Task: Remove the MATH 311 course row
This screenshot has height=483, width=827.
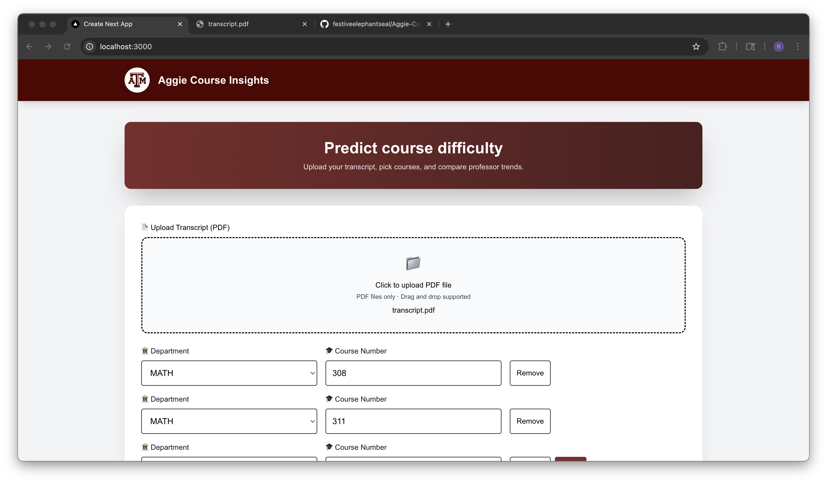Action: click(530, 421)
